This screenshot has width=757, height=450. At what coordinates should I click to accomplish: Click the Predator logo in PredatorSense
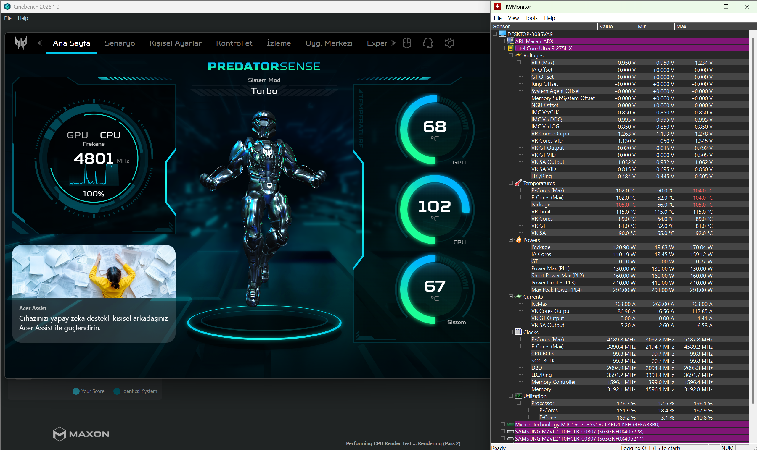(x=21, y=43)
